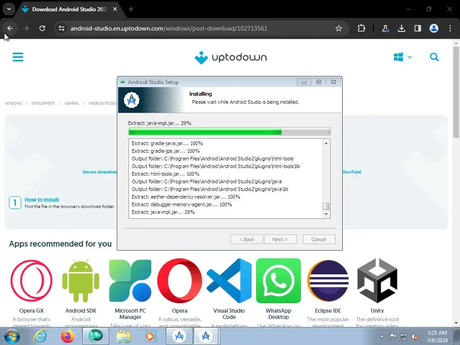Viewport: 460px width, 345px height.
Task: Open the browser profile avatar
Action: (x=434, y=28)
